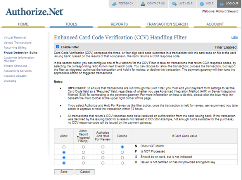Switch to the TOOLS tab
This screenshot has width=242, height=180.
[71, 24]
